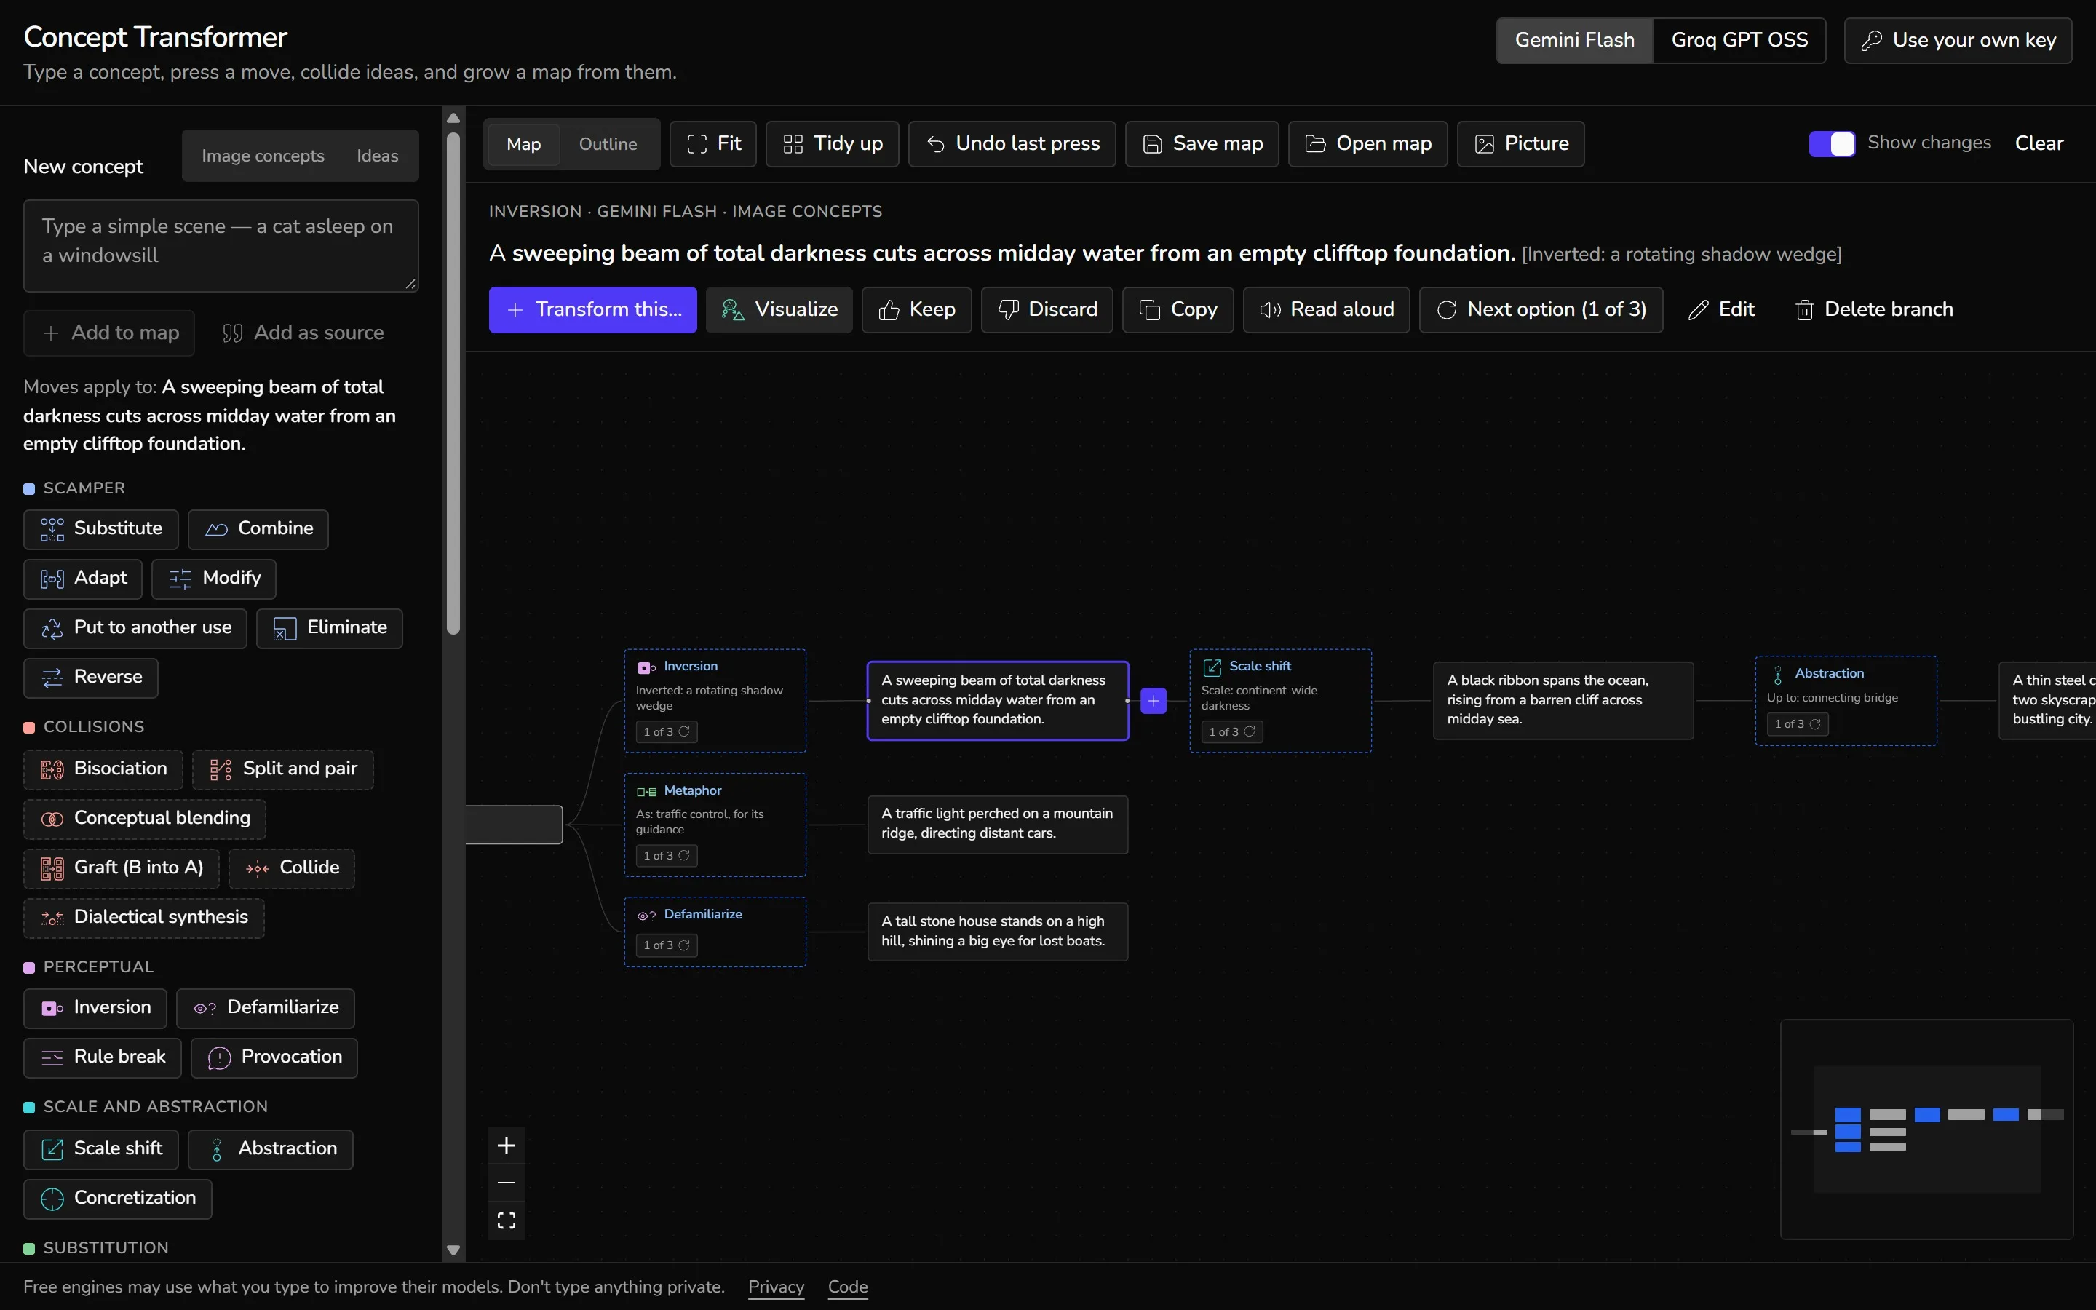
Task: Delete branch of selected concept
Action: point(1873,309)
